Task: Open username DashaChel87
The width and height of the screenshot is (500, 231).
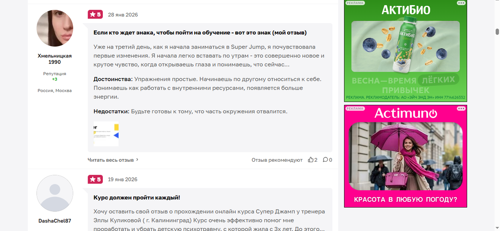Action: (x=55, y=221)
